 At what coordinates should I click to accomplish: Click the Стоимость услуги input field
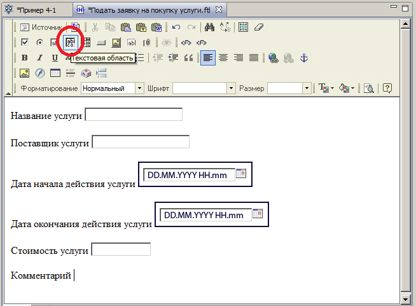[121, 249]
